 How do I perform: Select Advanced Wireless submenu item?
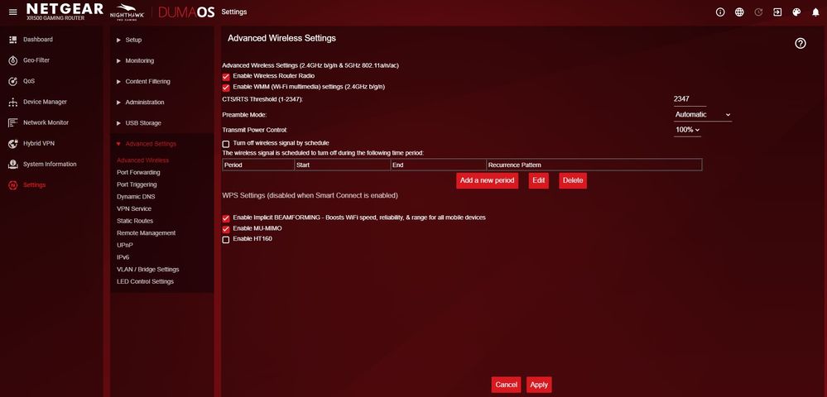[143, 160]
